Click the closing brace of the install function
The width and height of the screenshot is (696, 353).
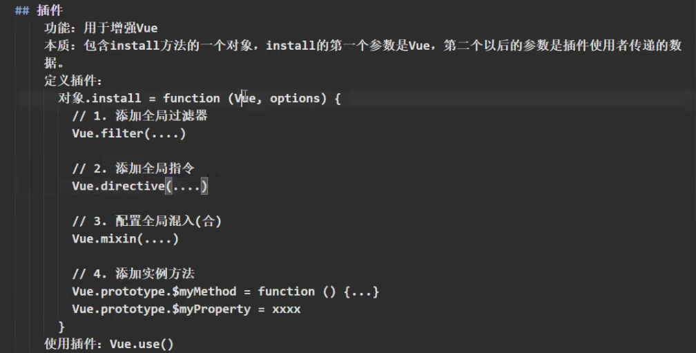(x=61, y=326)
